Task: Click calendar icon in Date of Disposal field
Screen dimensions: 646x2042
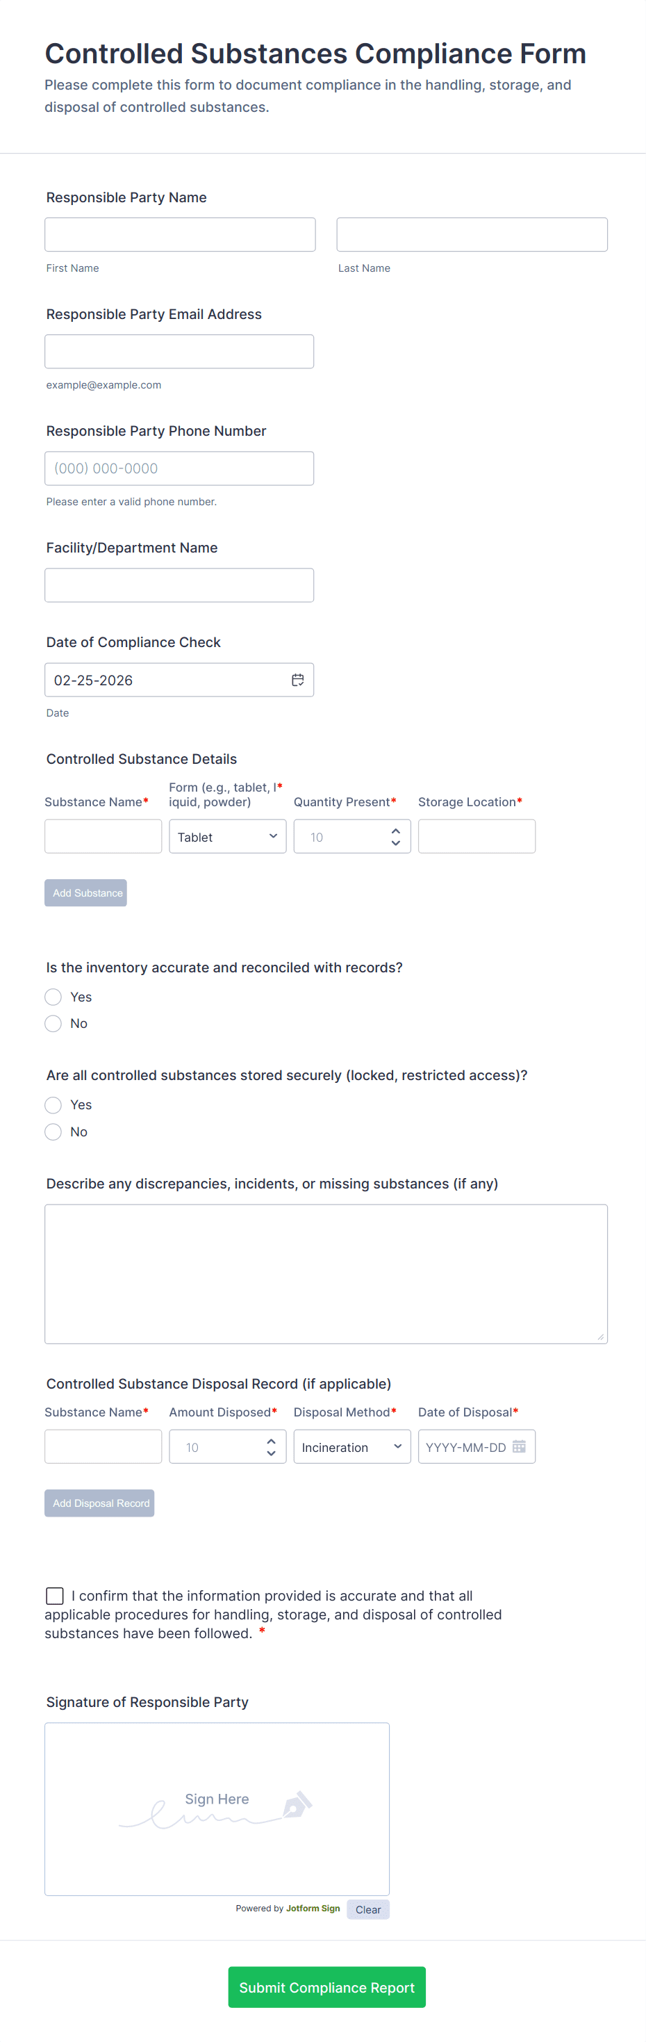Action: tap(519, 1446)
